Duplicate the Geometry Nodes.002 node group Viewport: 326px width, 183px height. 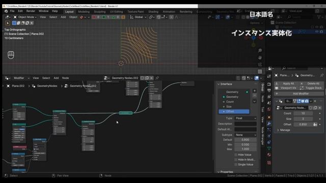click(147, 78)
